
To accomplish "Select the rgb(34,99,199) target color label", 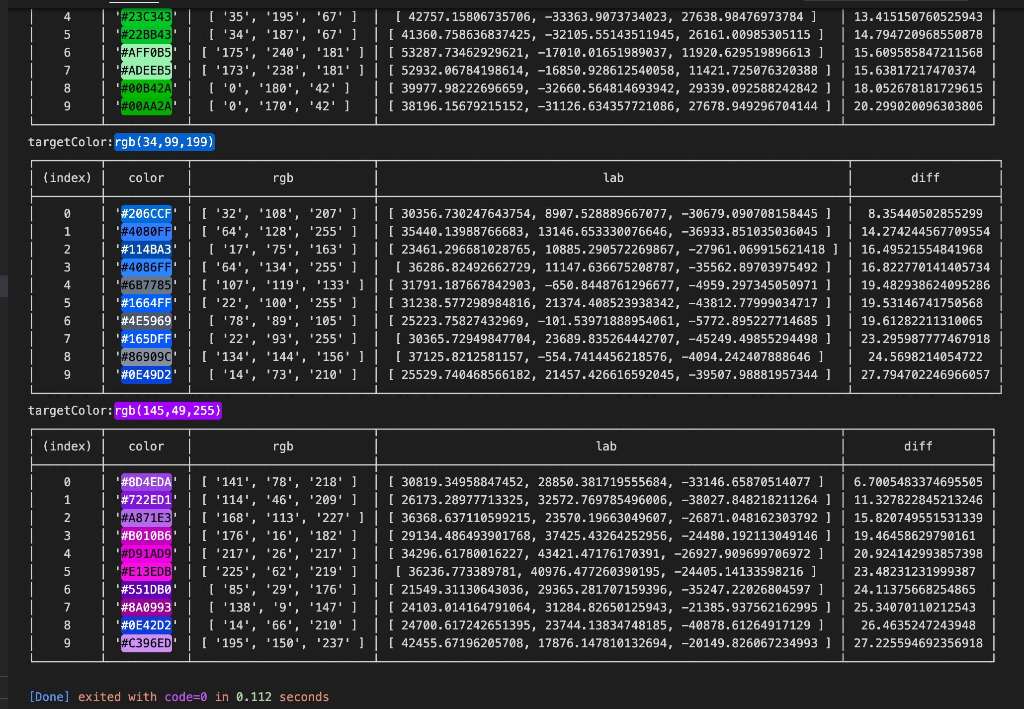I will click(164, 142).
